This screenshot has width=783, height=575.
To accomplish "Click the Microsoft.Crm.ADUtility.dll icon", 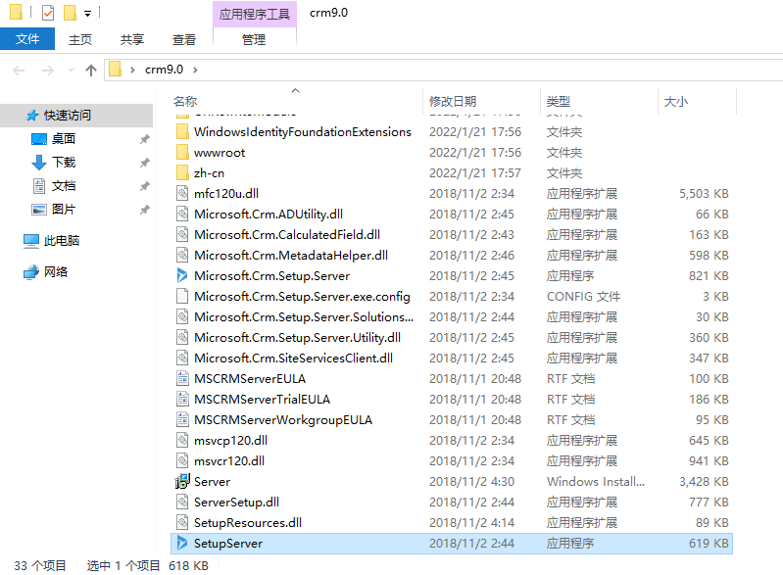I will pyautogui.click(x=182, y=214).
